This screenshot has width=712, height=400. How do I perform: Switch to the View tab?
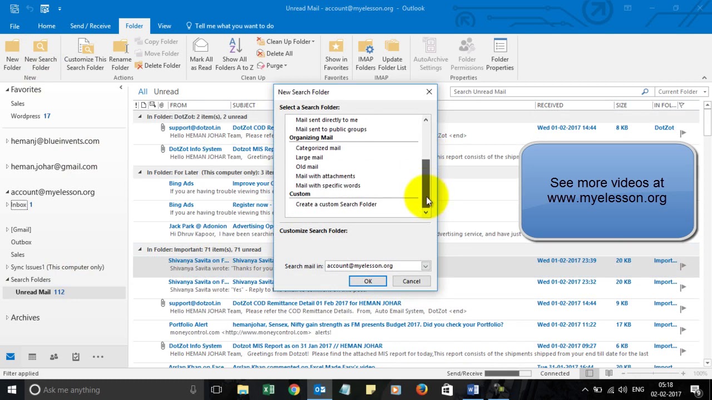[164, 26]
